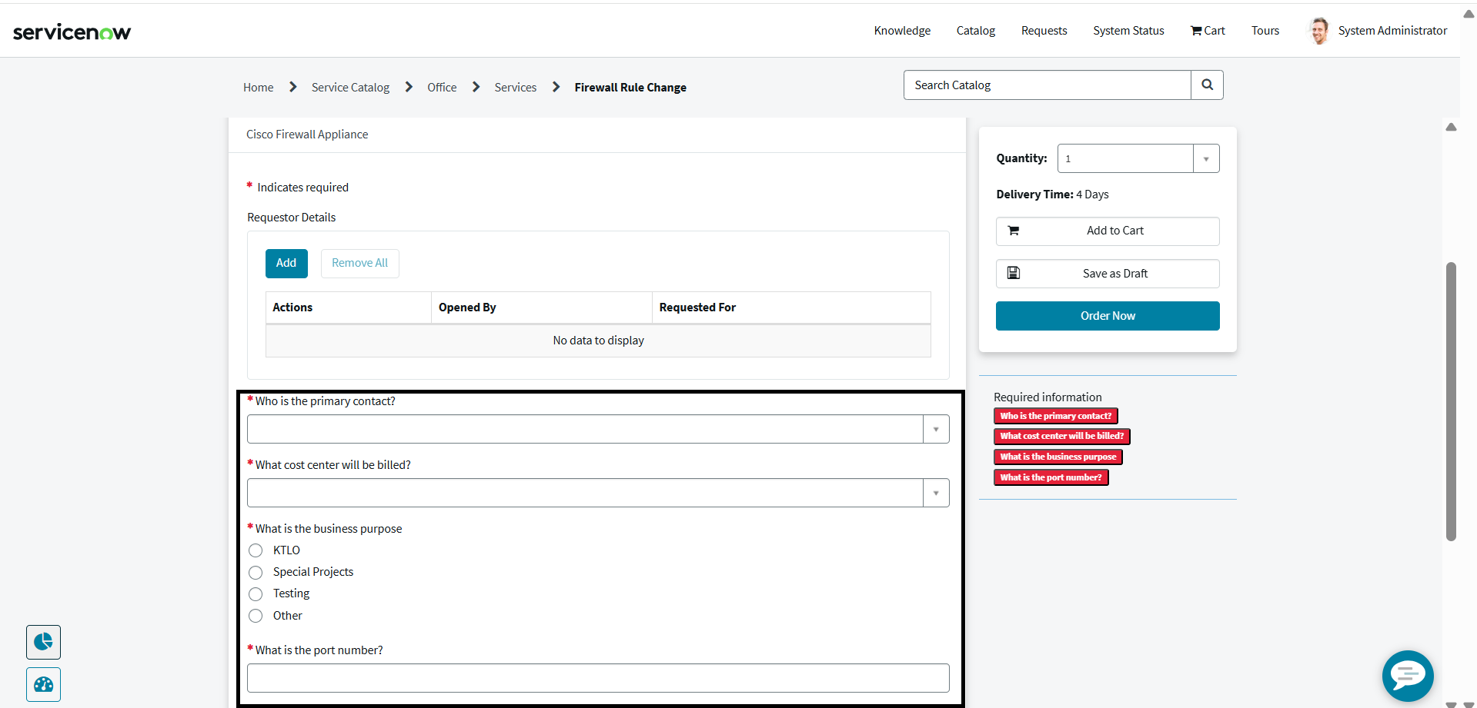Click the port number input field

click(597, 678)
